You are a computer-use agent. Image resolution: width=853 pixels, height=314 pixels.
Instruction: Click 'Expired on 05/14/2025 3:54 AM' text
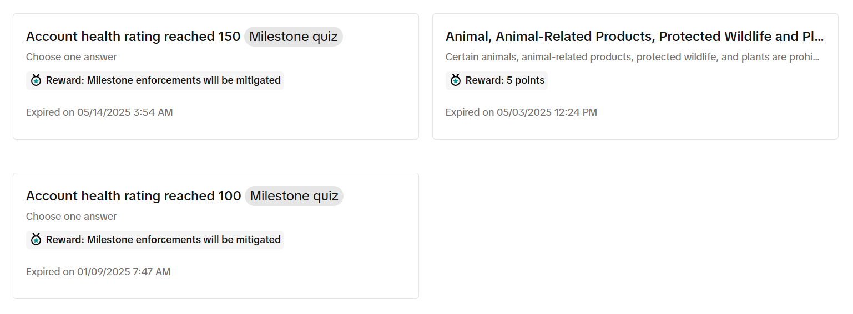[x=99, y=112]
